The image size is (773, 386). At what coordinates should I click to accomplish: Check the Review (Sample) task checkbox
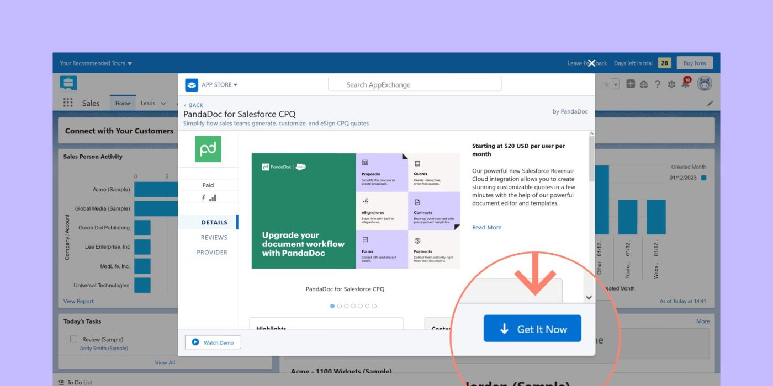(73, 339)
